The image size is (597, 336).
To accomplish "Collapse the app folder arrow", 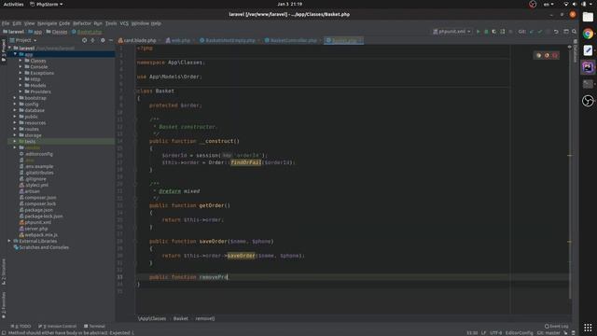I will coord(15,54).
